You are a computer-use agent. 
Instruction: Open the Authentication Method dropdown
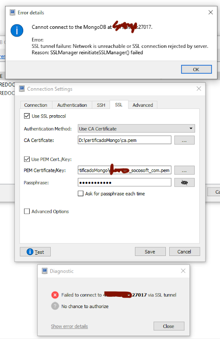(136, 129)
